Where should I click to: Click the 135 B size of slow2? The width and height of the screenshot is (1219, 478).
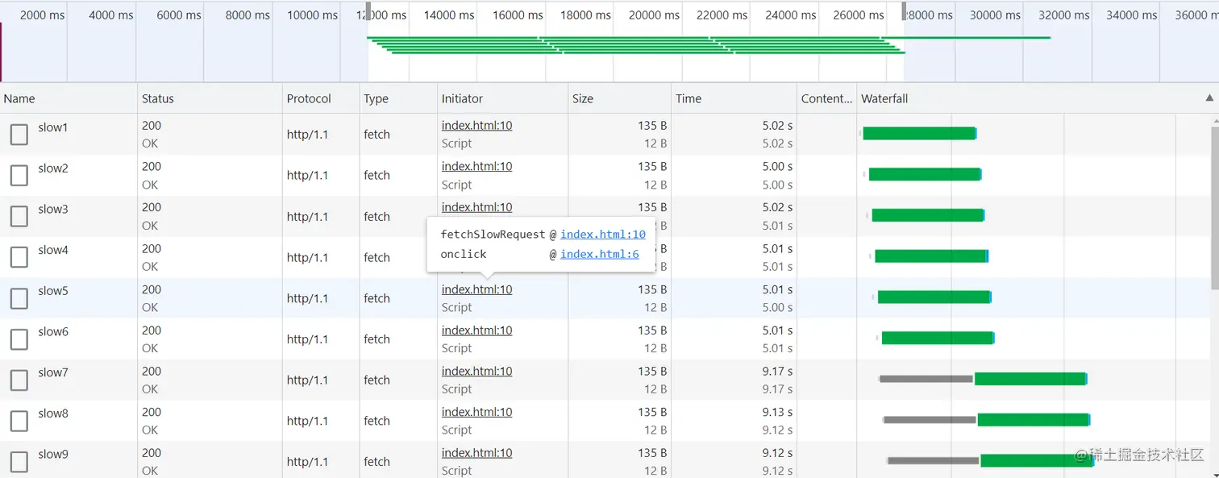coord(652,166)
